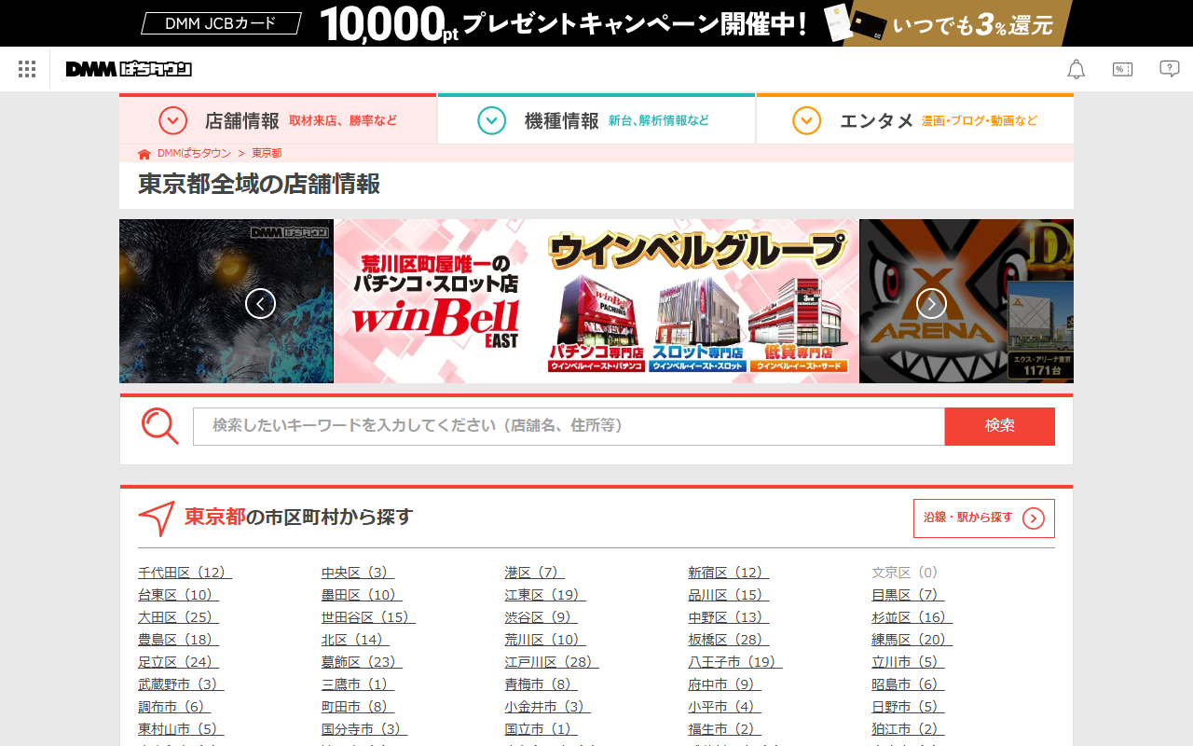Open the 江戸川区（28） link
This screenshot has width=1193, height=746.
pos(552,662)
